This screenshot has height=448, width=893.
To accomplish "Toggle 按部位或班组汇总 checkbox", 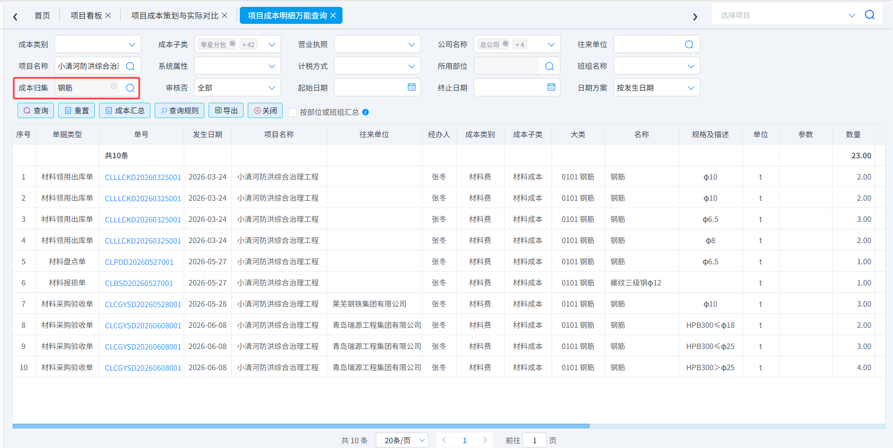I will tap(292, 112).
